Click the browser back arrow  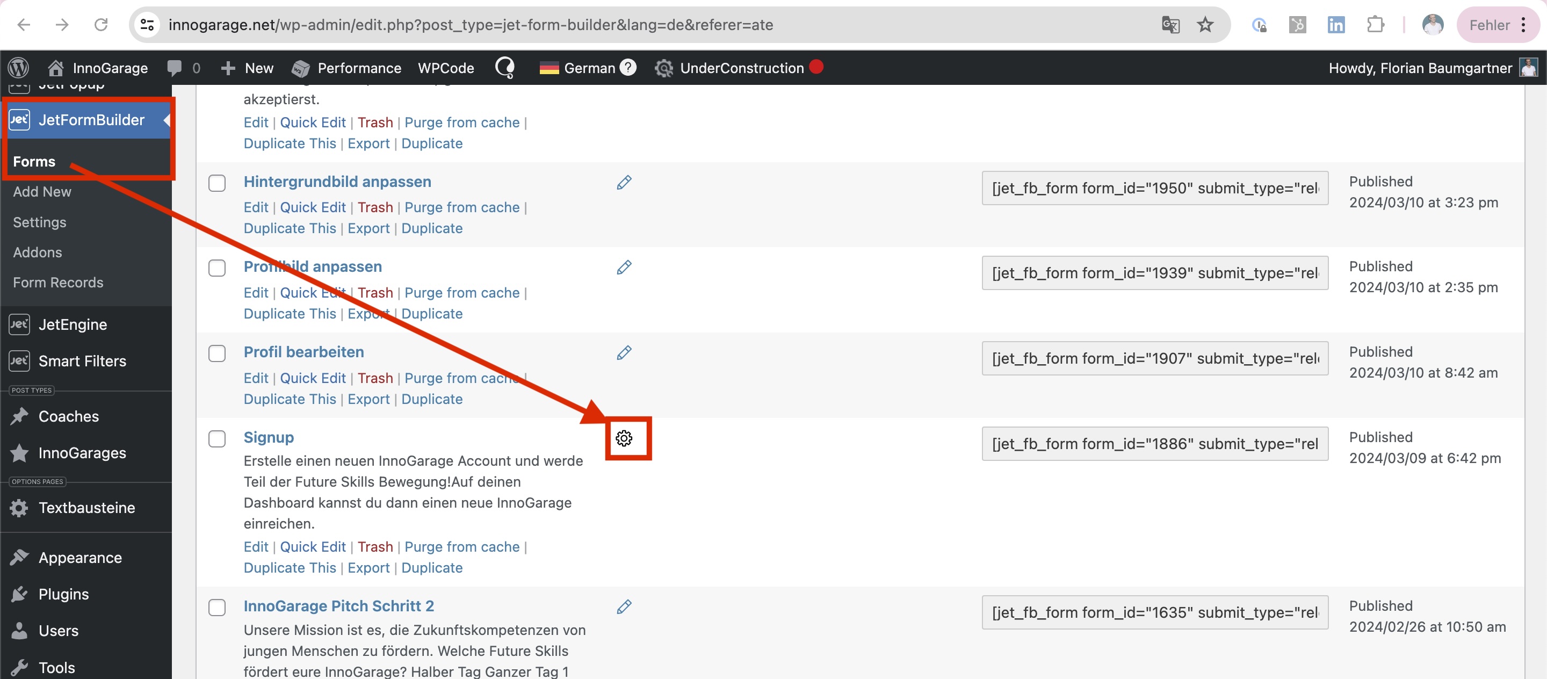point(24,25)
